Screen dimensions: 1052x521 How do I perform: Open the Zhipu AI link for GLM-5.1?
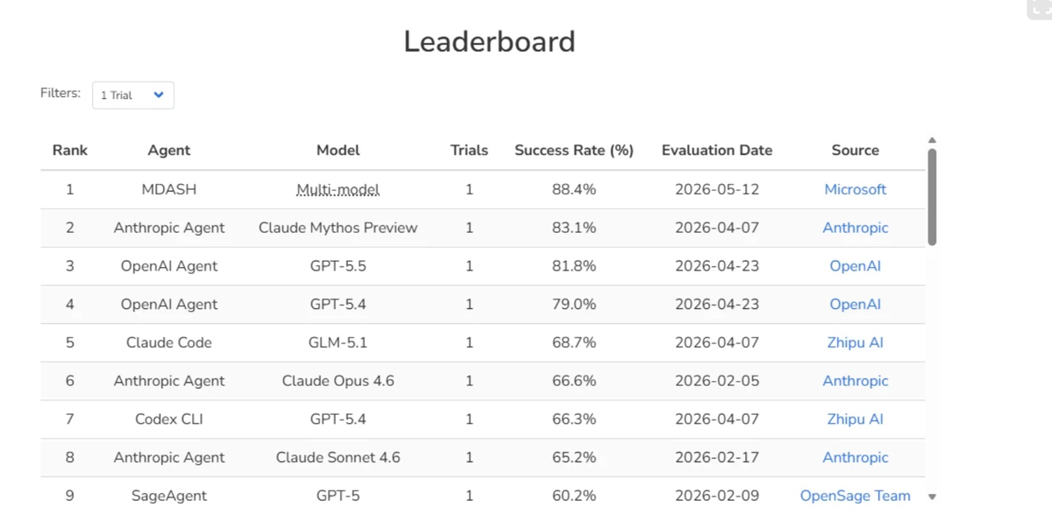(x=856, y=342)
